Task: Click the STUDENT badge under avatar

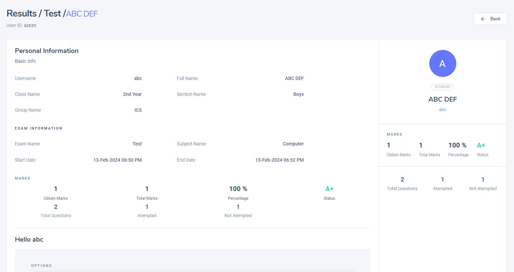Action: [442, 87]
